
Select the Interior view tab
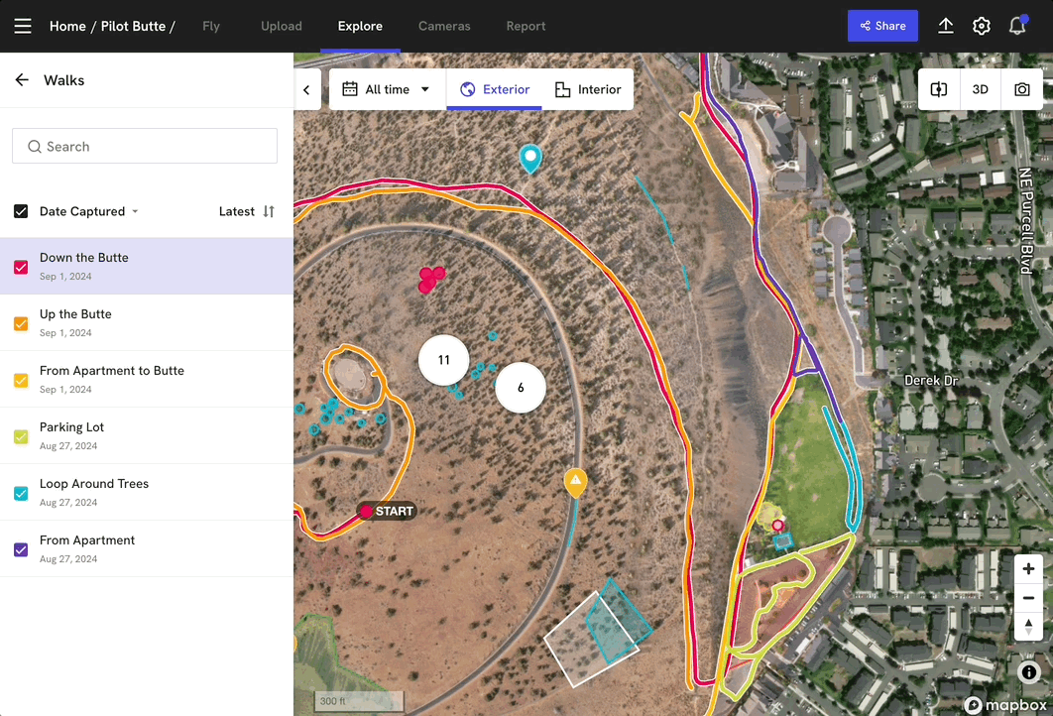(x=588, y=89)
